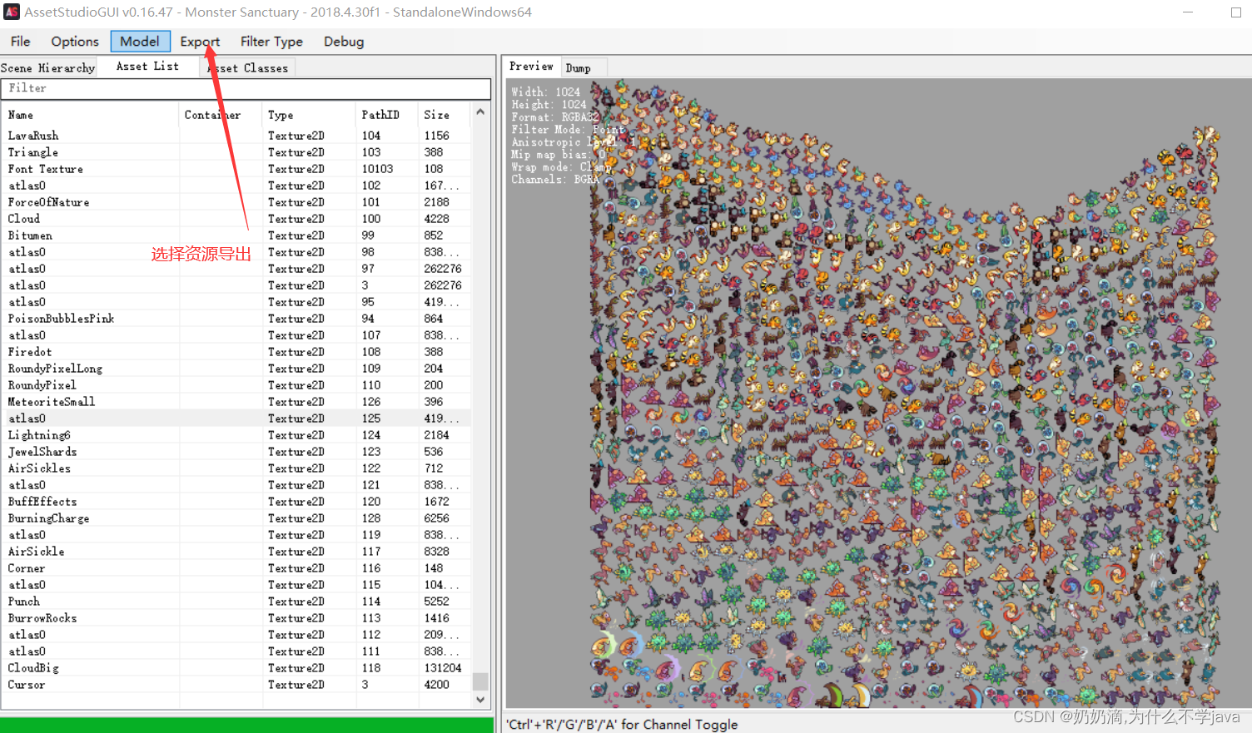
Task: Select the RoundyPixelLong asset row
Action: [237, 369]
